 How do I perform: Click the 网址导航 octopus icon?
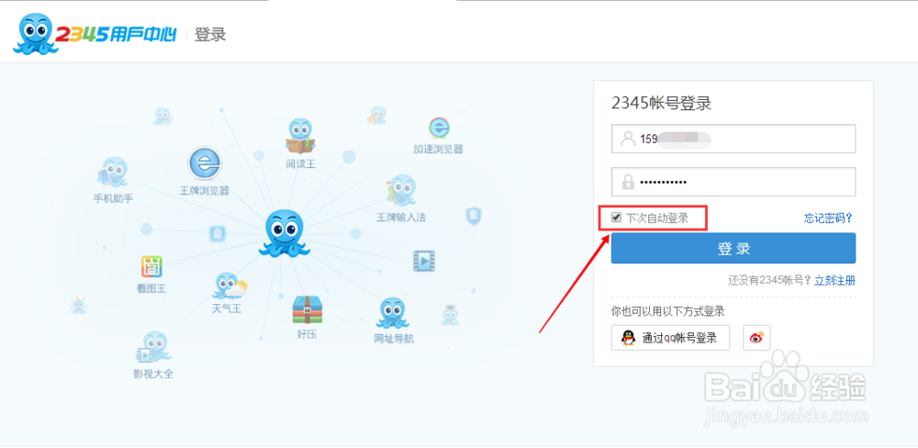tap(393, 314)
